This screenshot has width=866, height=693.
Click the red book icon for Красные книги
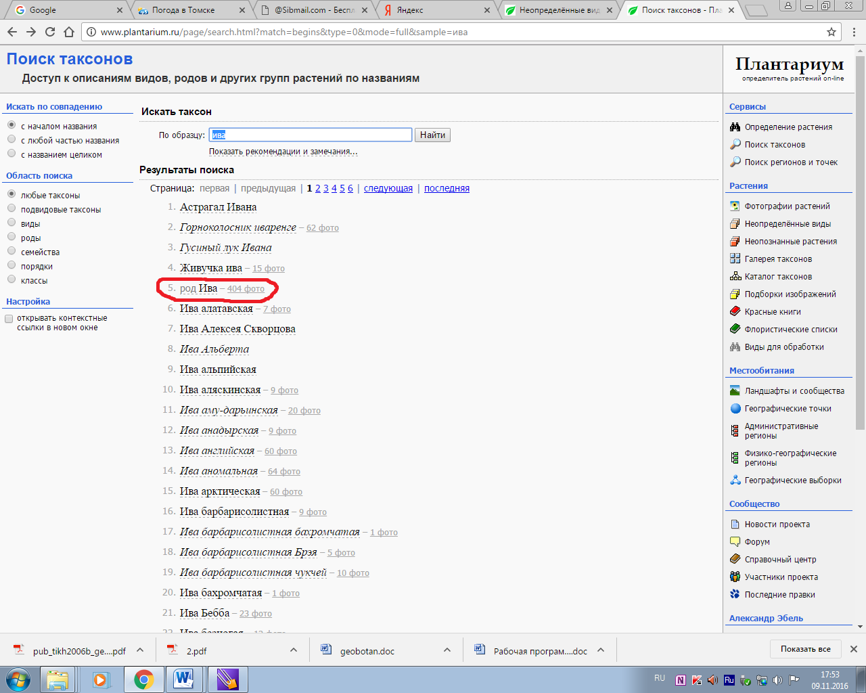(x=735, y=311)
